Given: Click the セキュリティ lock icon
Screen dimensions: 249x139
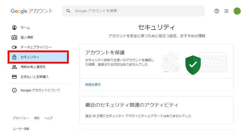Looking at the screenshot, I should tap(14, 57).
